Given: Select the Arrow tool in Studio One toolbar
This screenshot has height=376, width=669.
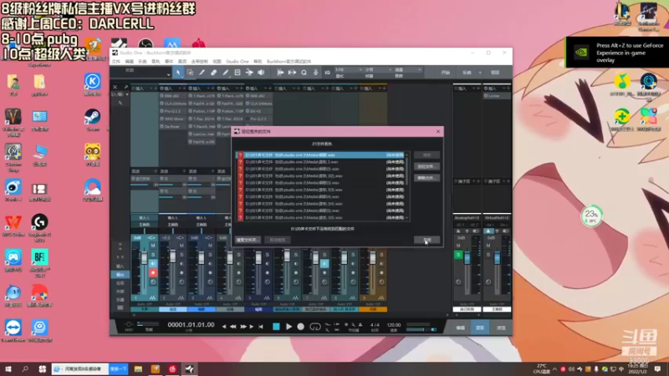Looking at the screenshot, I should pyautogui.click(x=178, y=73).
